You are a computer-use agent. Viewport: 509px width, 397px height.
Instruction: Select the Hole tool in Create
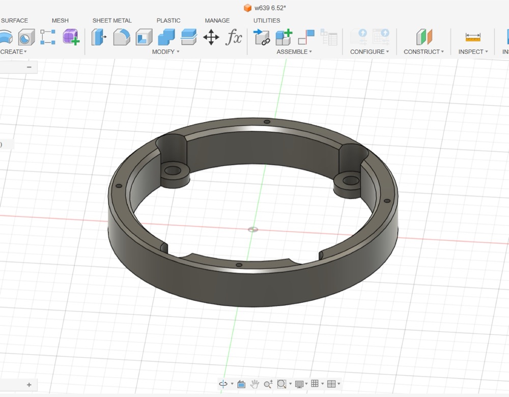click(26, 37)
